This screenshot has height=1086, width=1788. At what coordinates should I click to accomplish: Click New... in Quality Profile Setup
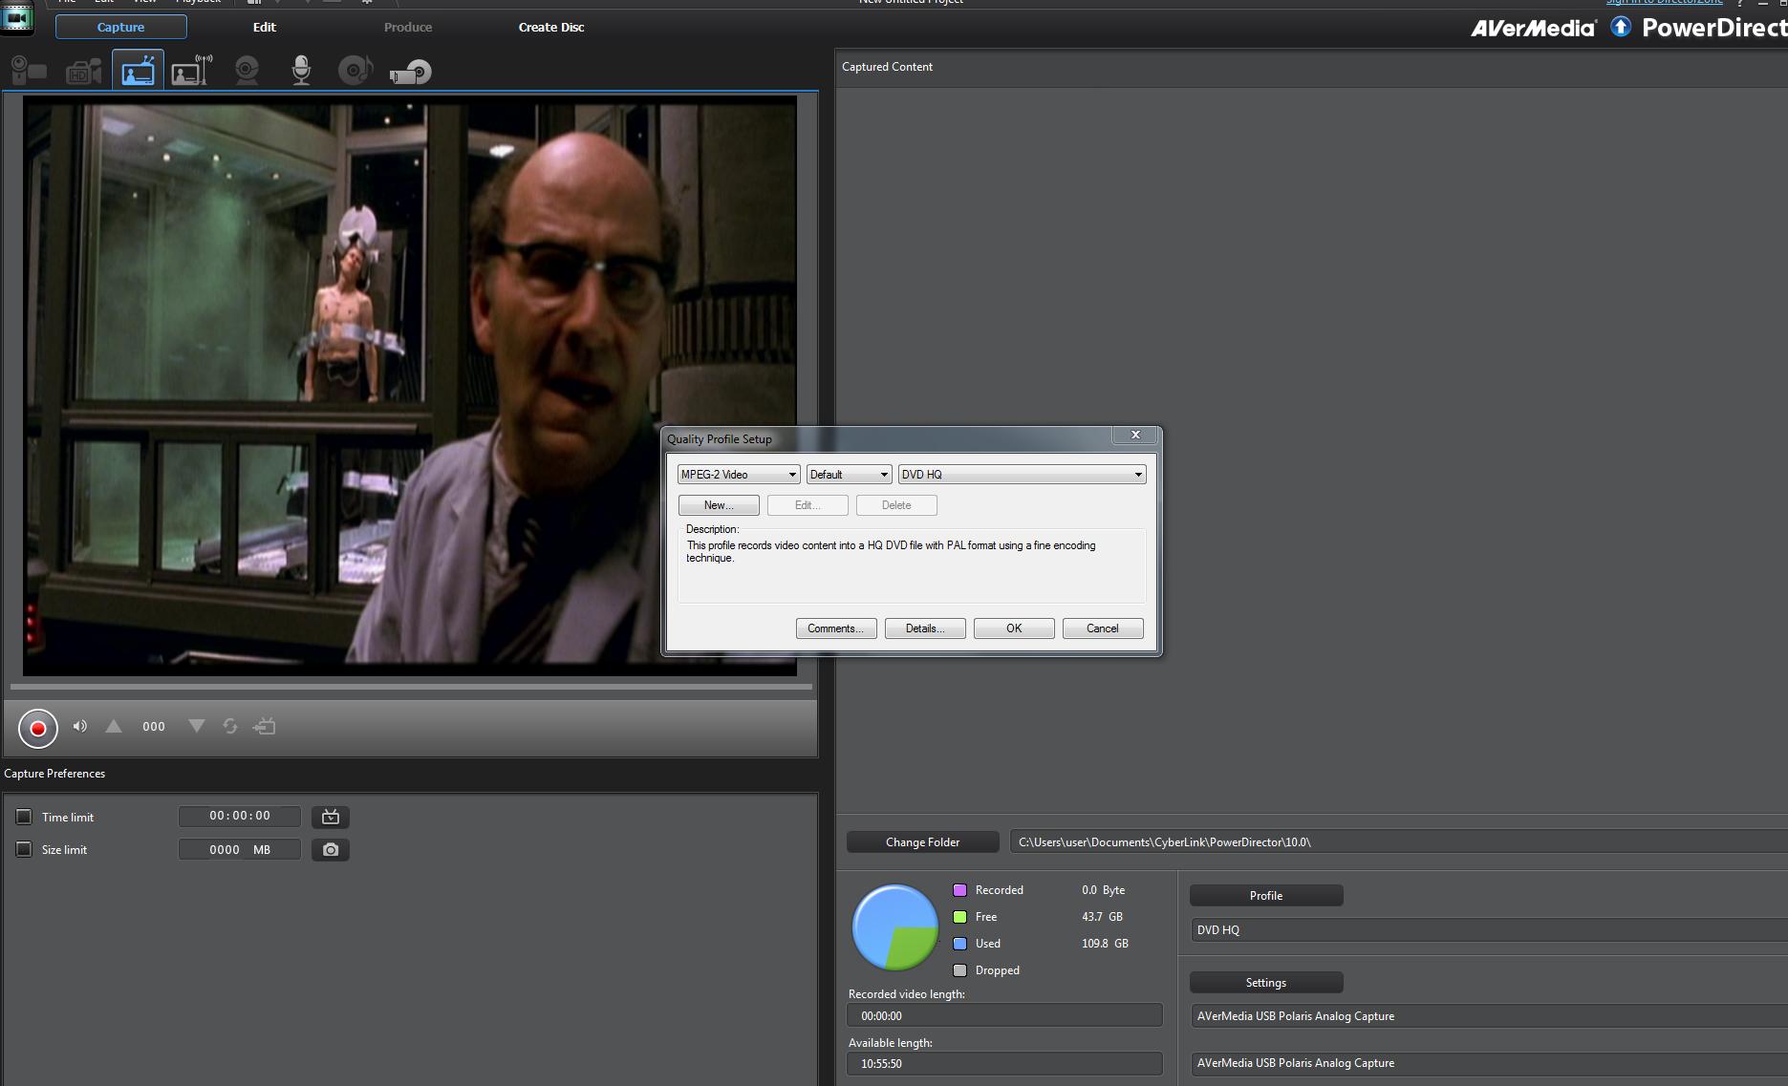tap(719, 505)
